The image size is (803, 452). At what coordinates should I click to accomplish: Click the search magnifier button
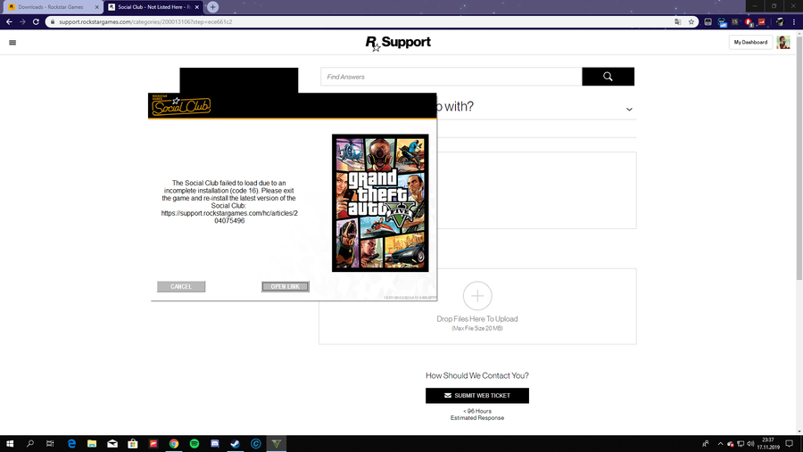tap(608, 77)
